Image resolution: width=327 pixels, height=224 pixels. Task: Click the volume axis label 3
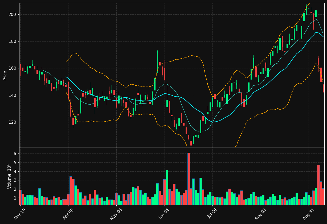pyautogui.click(x=15, y=180)
